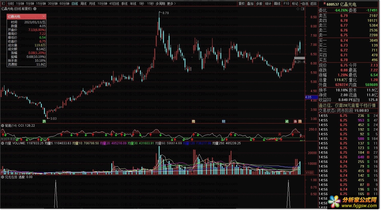The width and height of the screenshot is (381, 210).
Task: Click the red 买 signal in 背离 panel
Action: tap(280, 134)
